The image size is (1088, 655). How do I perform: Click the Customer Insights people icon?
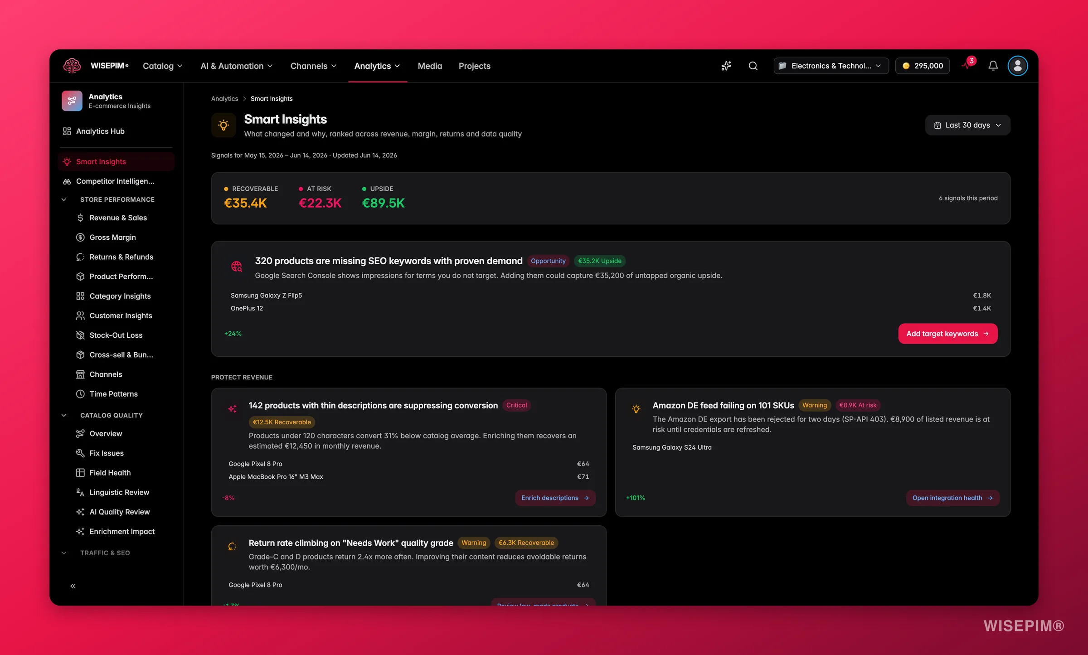click(x=80, y=315)
